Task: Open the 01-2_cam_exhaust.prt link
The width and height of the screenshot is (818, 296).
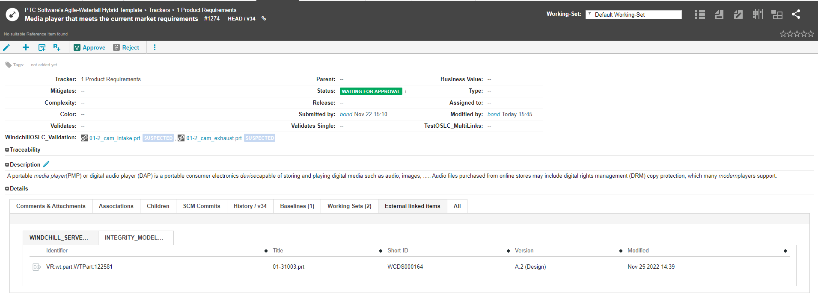Action: [214, 138]
